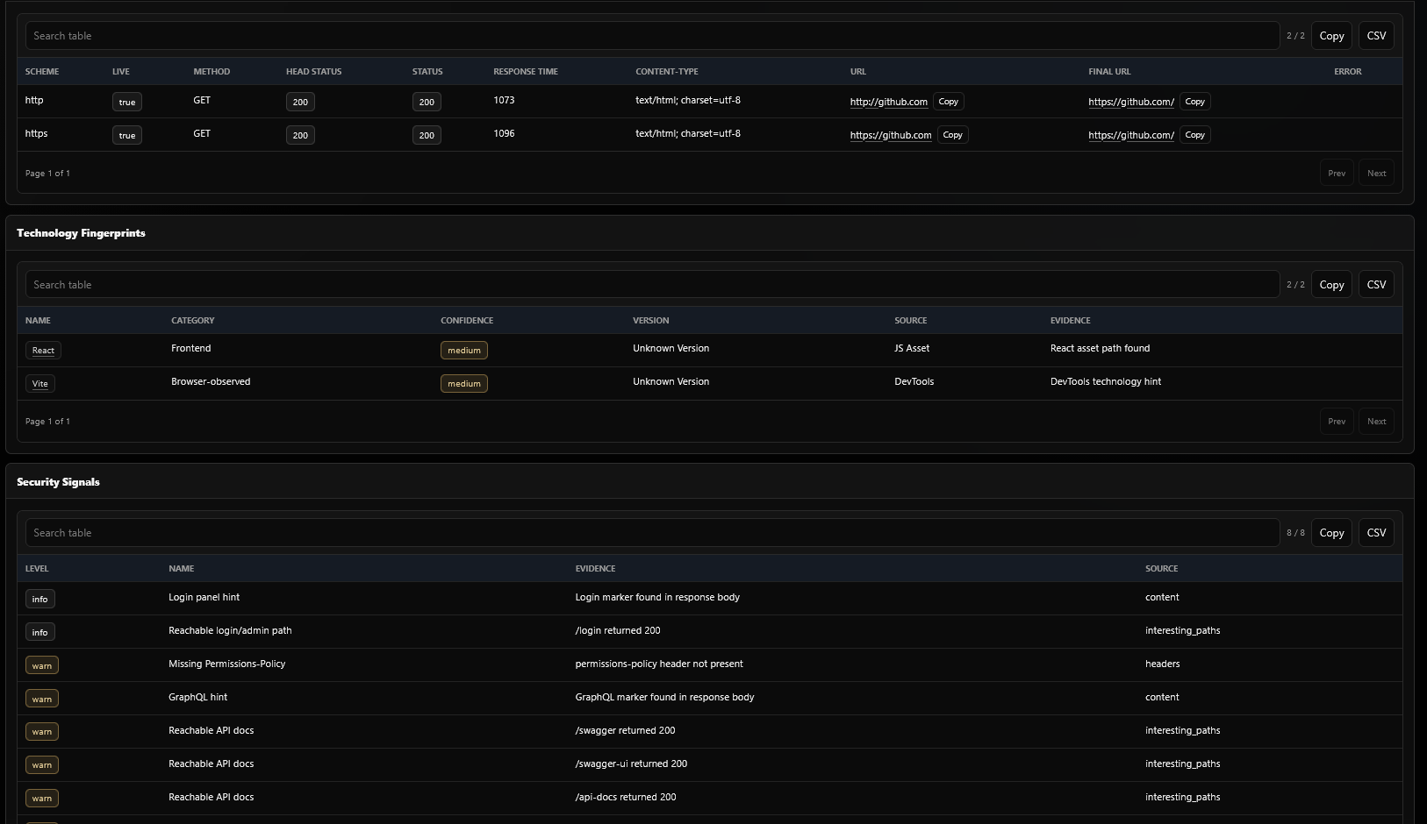Sort security signals by Level header
The width and height of the screenshot is (1427, 824).
[37, 569]
